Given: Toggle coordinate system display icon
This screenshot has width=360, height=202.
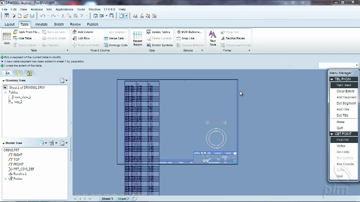Looking at the screenshot, I should (x=155, y=16).
